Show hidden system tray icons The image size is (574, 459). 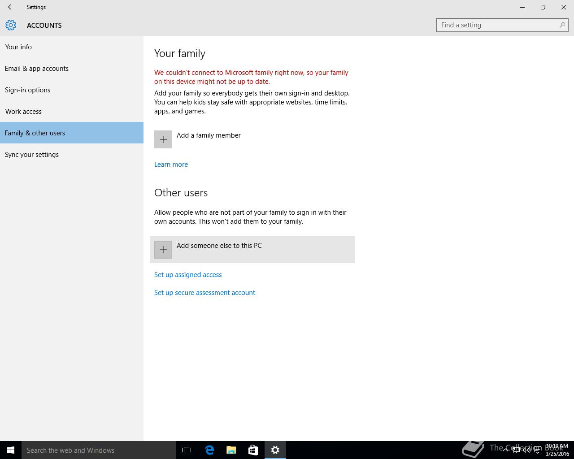tap(505, 450)
